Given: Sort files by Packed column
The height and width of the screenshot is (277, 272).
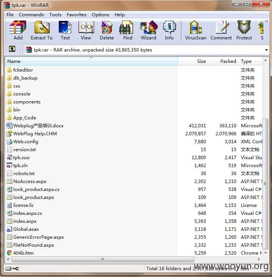Looking at the screenshot, I should (x=223, y=61).
